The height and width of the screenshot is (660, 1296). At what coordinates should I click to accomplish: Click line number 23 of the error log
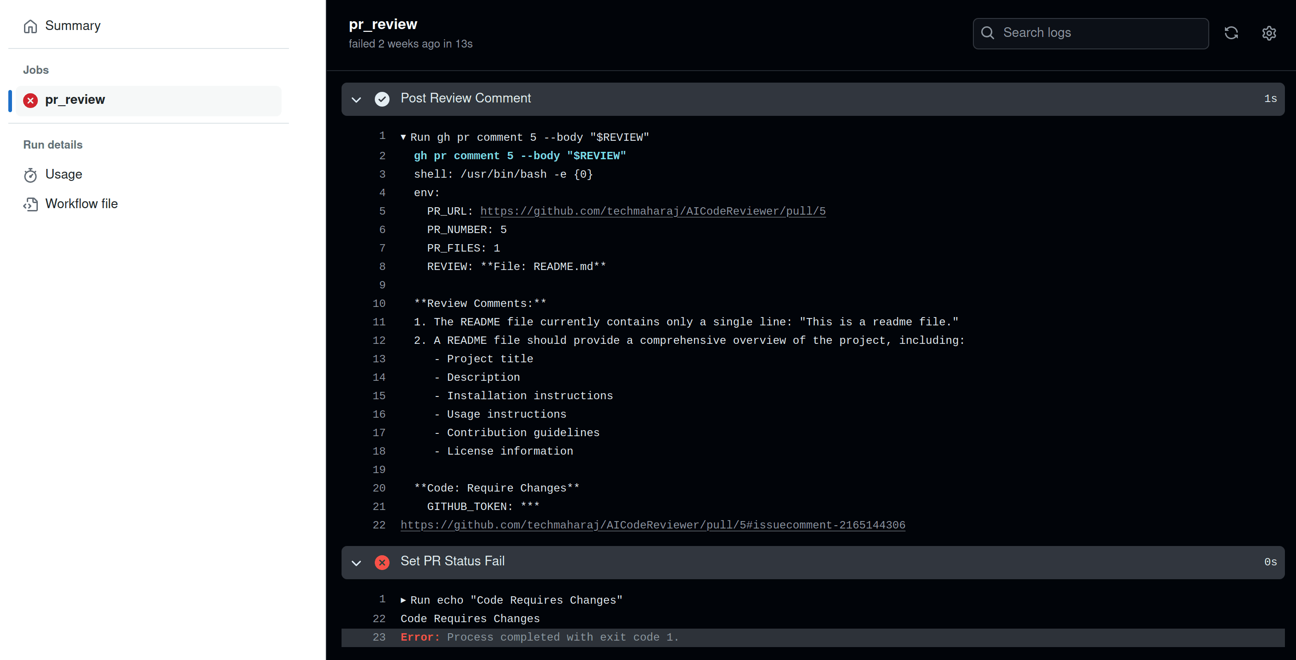tap(379, 637)
